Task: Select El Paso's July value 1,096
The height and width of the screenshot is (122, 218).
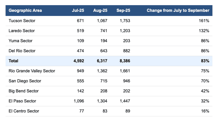Action: [79, 101]
